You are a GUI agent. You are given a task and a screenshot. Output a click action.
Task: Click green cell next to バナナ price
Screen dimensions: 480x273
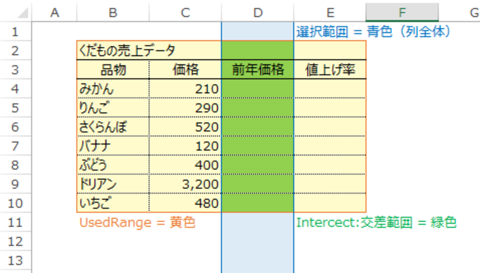coord(258,146)
